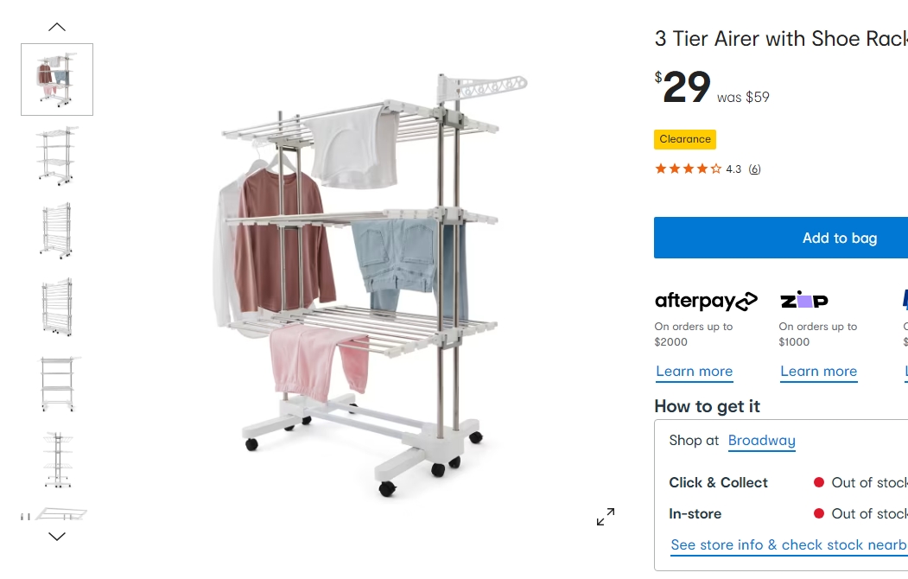Add the 3 Tier Airer to bag
Screen dimensions: 908x579
pos(781,238)
